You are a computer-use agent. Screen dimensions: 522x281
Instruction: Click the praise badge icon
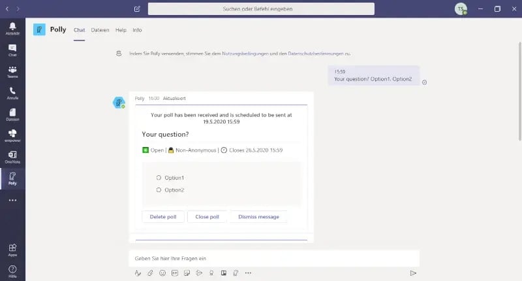point(211,273)
